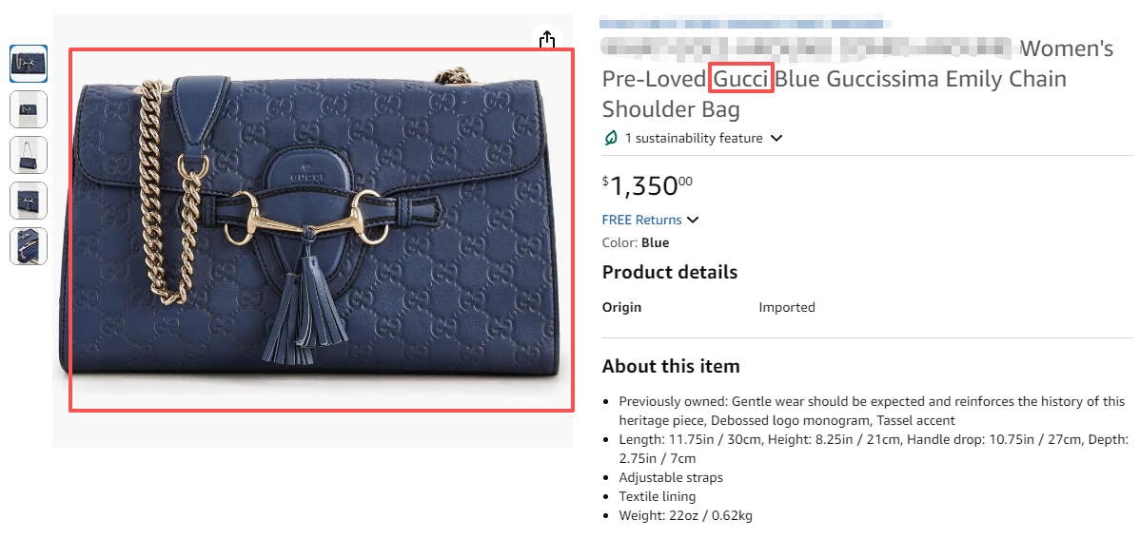
Task: Open the large blue Gucci bag image
Action: [x=322, y=229]
